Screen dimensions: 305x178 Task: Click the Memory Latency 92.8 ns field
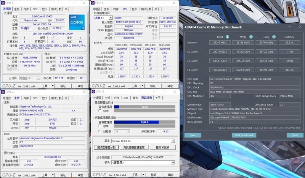click(x=289, y=43)
